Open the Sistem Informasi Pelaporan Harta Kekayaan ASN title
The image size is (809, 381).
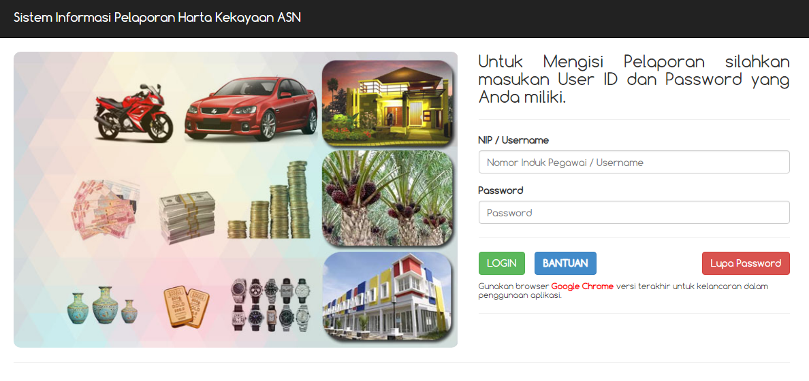157,18
